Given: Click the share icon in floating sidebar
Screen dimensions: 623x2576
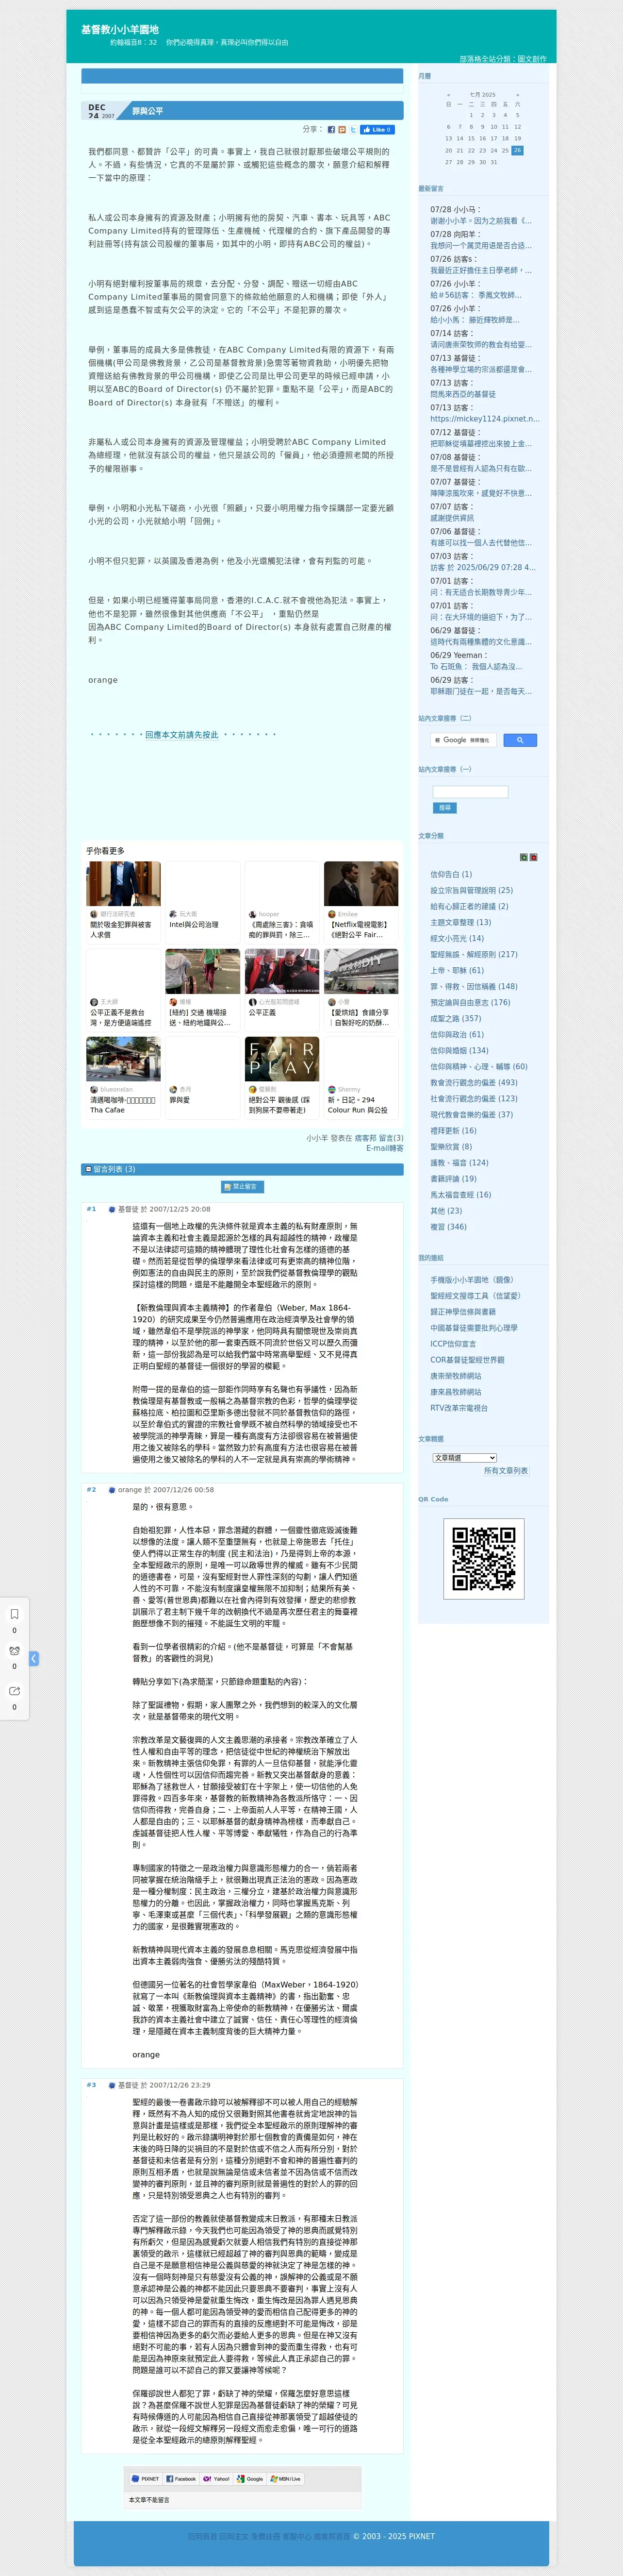Looking at the screenshot, I should pyautogui.click(x=14, y=1691).
